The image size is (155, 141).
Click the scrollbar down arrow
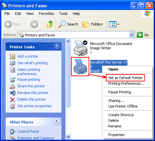68,137
